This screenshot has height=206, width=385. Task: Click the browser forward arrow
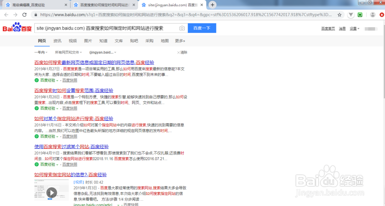pyautogui.click(x=15, y=15)
